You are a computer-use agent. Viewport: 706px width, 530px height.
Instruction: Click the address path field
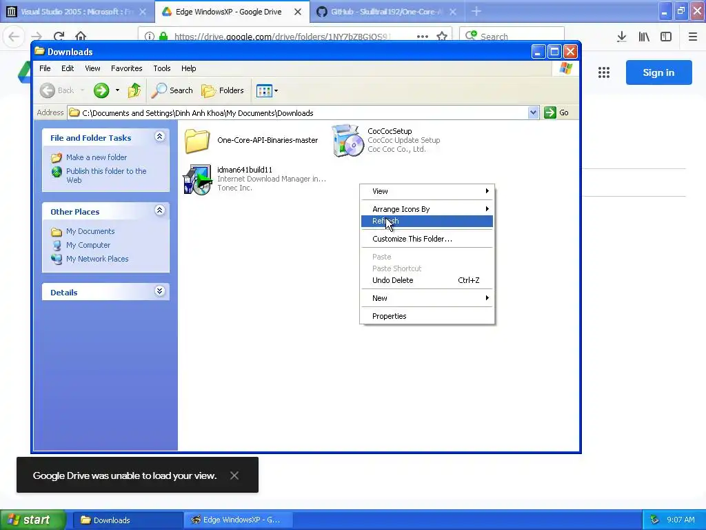click(298, 112)
